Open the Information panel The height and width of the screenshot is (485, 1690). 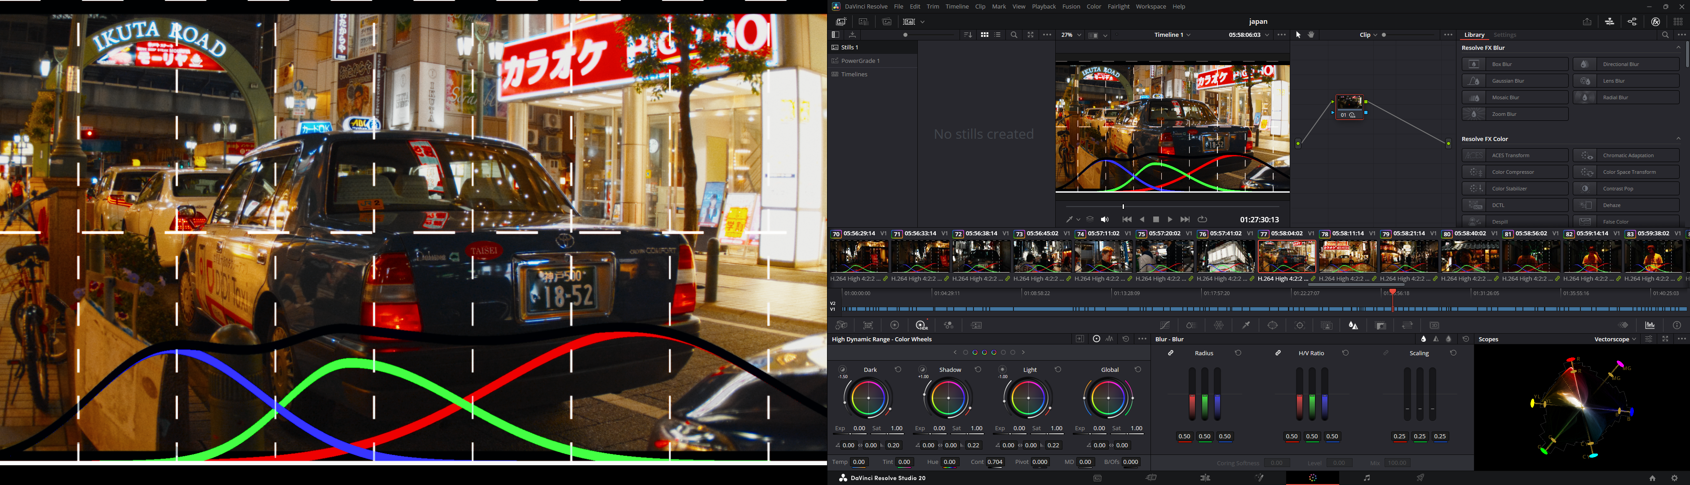(x=1677, y=325)
